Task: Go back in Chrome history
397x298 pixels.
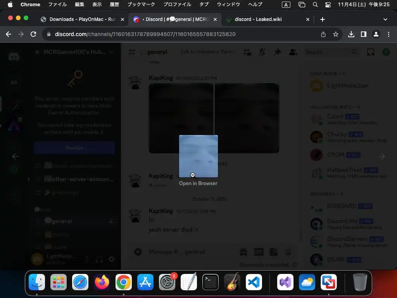Action: pyautogui.click(x=9, y=34)
